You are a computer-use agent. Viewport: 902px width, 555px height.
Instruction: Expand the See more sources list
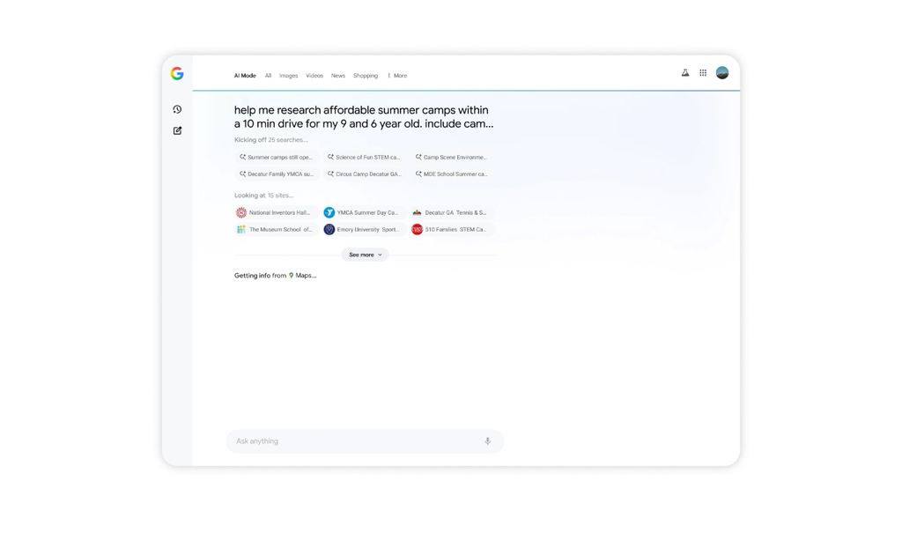click(365, 255)
